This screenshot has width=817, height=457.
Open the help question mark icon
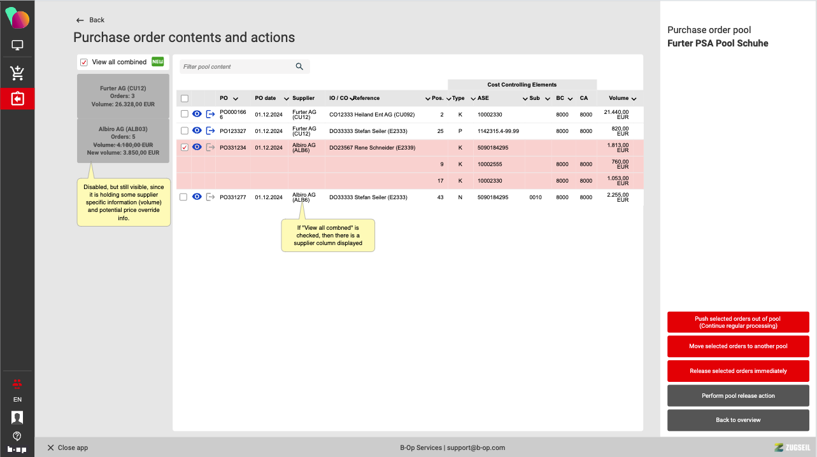tap(17, 436)
